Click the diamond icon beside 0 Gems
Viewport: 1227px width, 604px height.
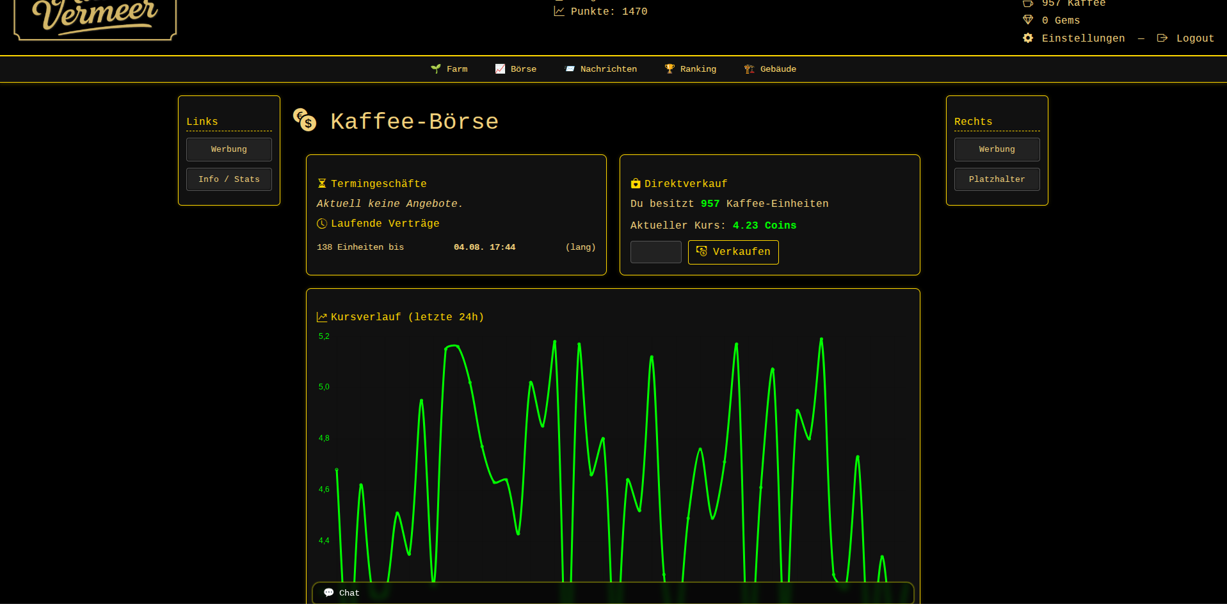click(x=1028, y=20)
